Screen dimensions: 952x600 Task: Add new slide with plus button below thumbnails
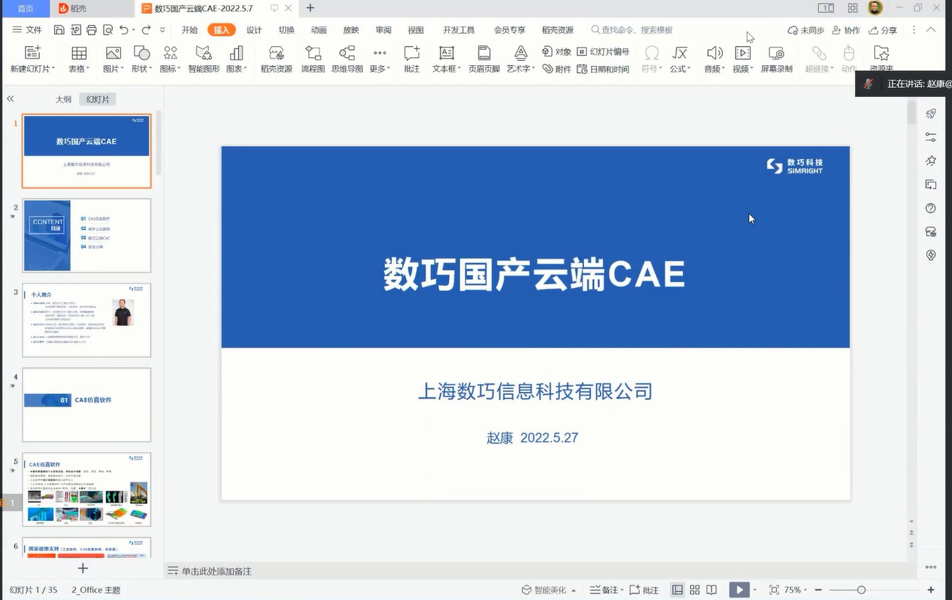[83, 568]
